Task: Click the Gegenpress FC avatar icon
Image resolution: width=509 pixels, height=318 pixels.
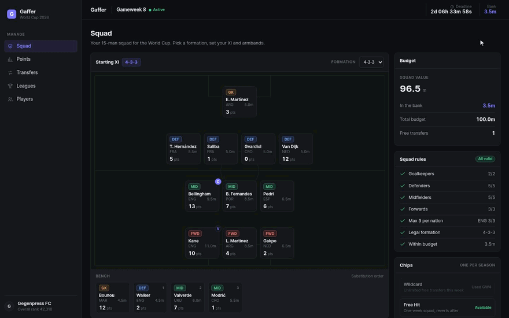Action: pyautogui.click(x=9, y=306)
